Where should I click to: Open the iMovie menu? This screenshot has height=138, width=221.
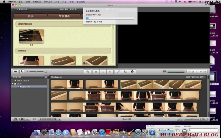click(12, 2)
